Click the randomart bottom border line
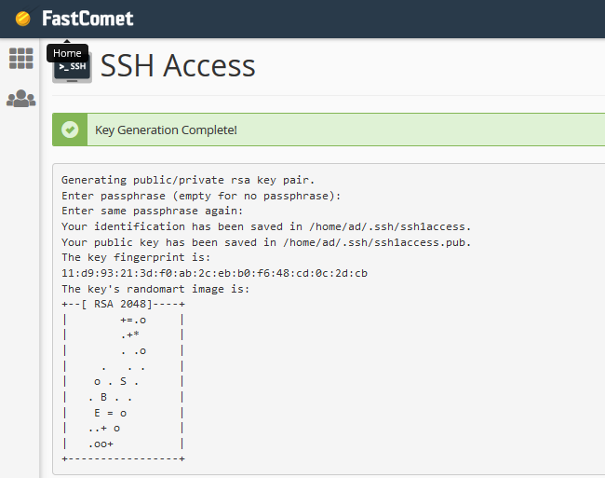 click(x=124, y=458)
